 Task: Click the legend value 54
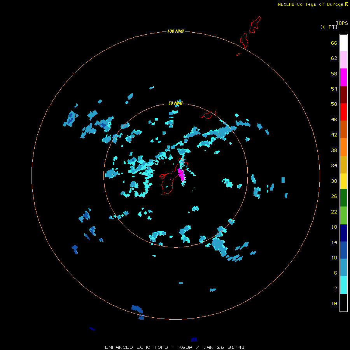tap(334, 89)
